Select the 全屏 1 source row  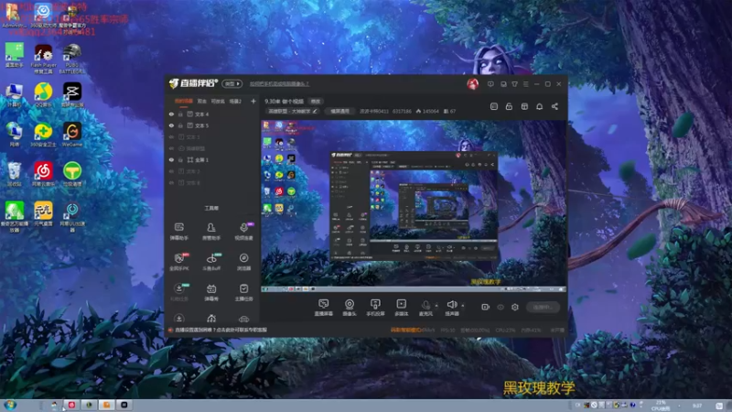coord(212,159)
